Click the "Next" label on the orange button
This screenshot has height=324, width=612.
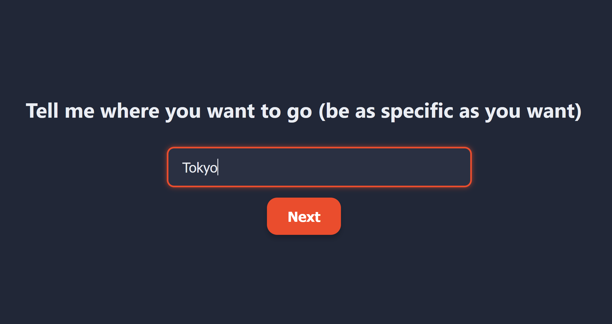point(304,217)
